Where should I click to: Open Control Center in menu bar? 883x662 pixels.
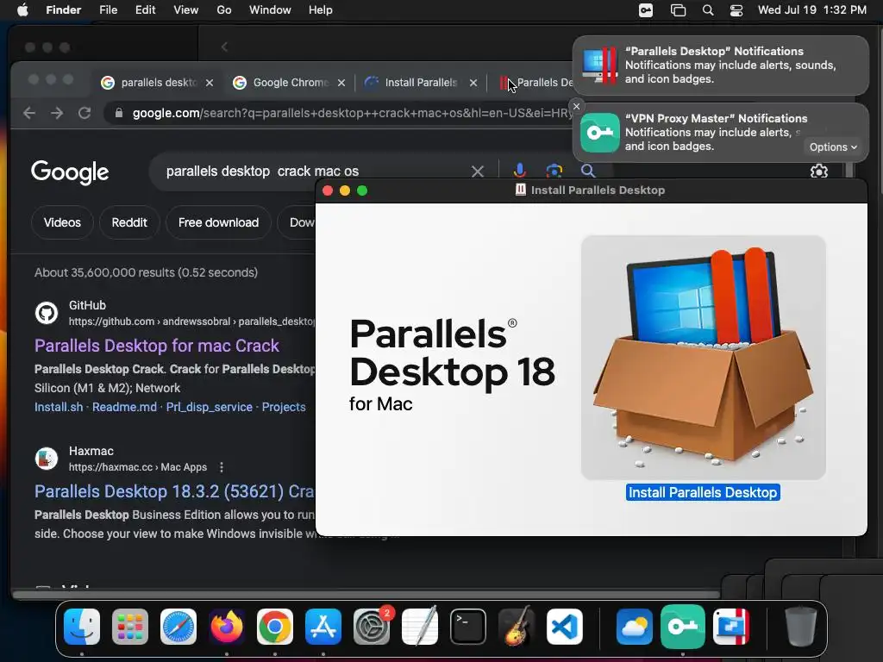[x=736, y=10]
